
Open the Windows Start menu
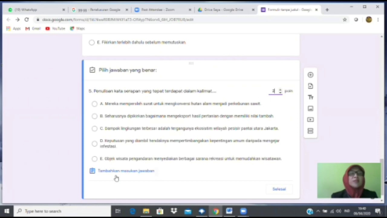[x=7, y=211]
